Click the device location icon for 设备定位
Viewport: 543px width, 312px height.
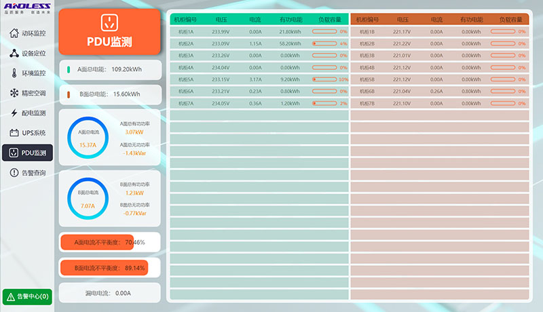(x=14, y=53)
